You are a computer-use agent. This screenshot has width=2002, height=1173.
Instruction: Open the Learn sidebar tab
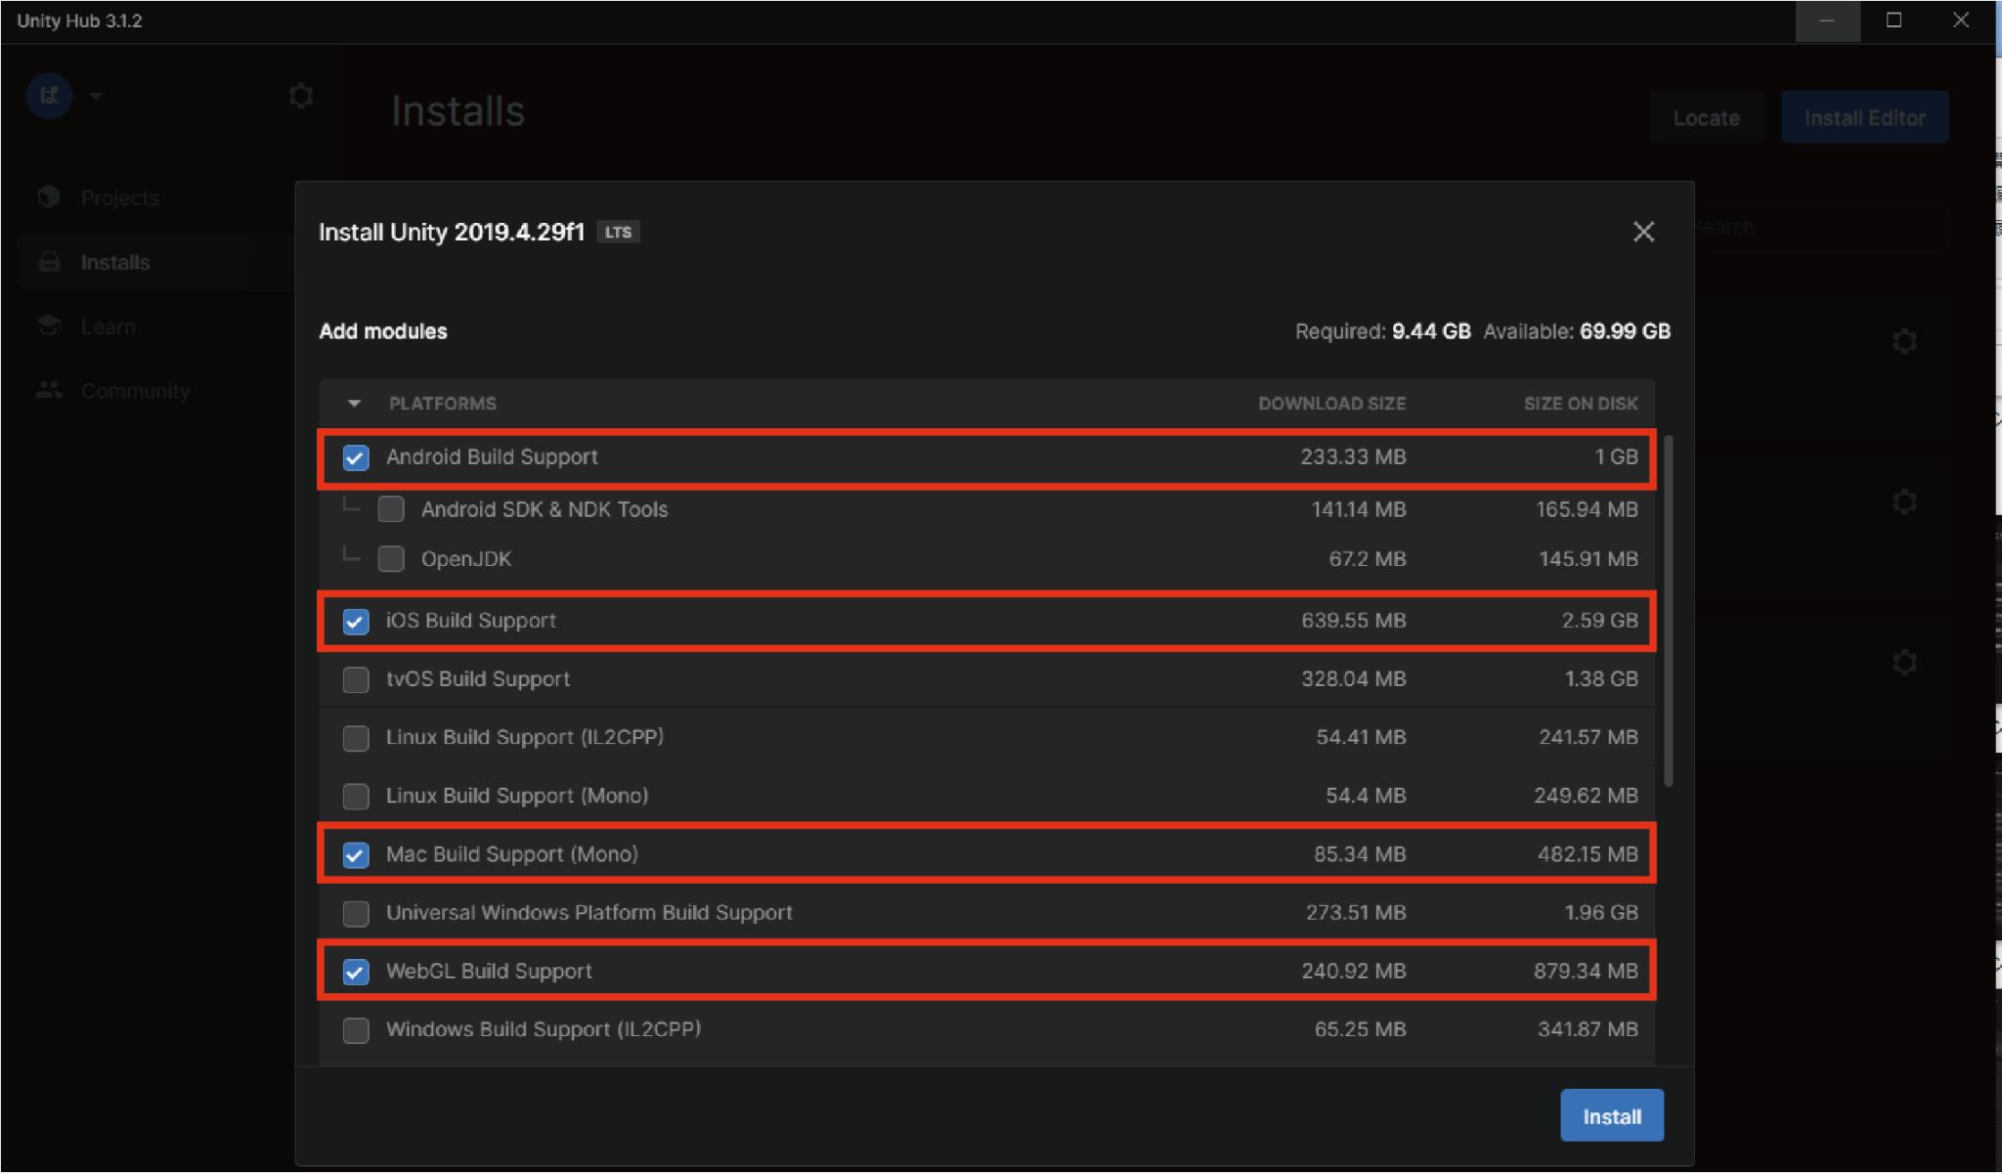(108, 326)
